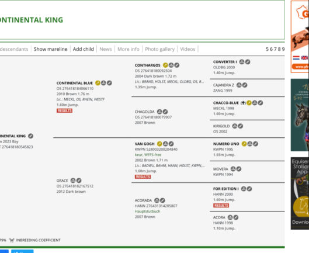Open offspring icon beside GRACE
309x253 pixels.
click(73, 181)
